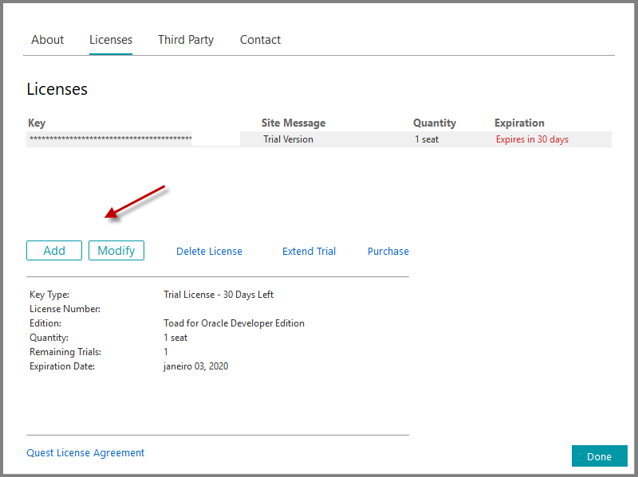
Task: Select the Licenses tab
Action: 111,40
